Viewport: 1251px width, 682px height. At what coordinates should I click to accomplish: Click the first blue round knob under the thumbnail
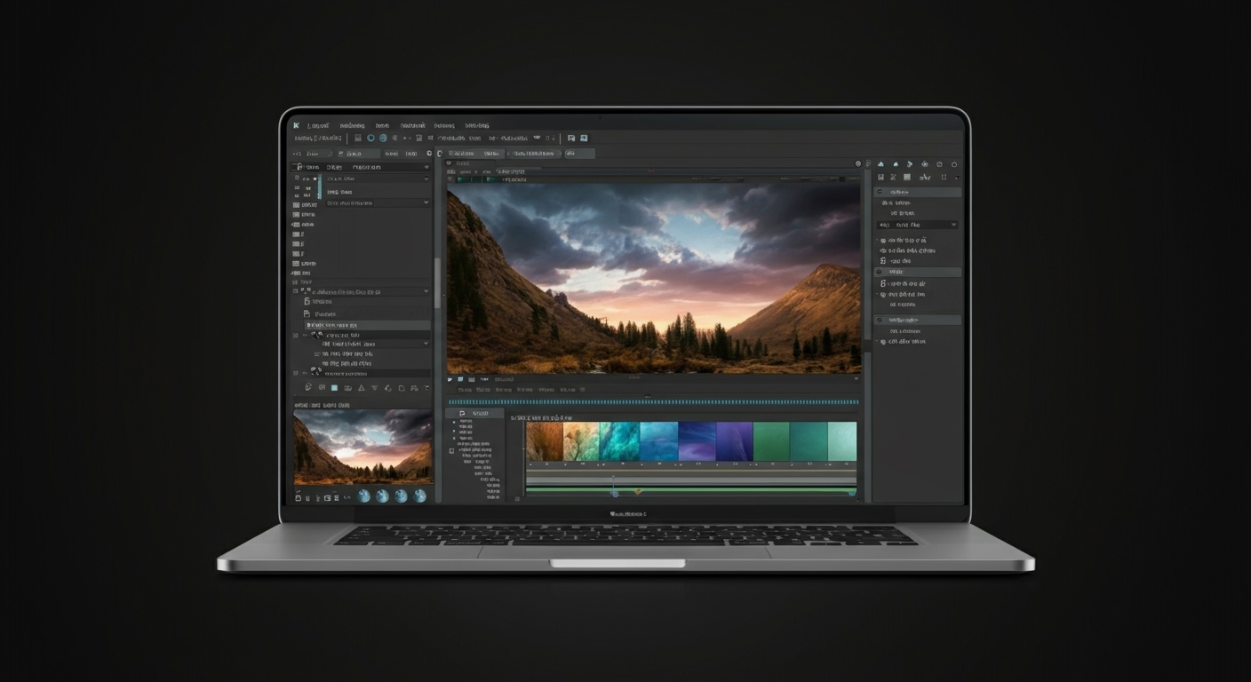363,496
